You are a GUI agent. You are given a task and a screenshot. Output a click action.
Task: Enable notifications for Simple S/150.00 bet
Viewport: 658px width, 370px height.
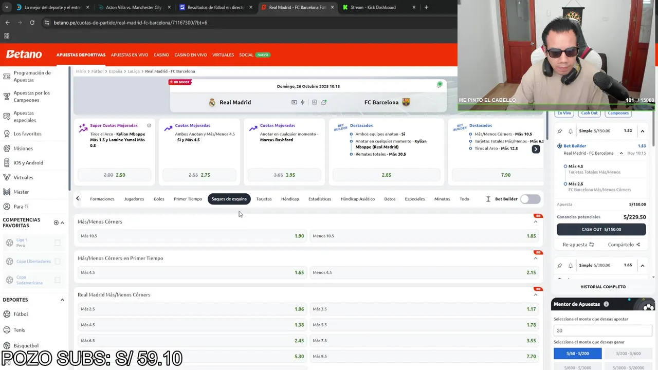click(x=571, y=131)
